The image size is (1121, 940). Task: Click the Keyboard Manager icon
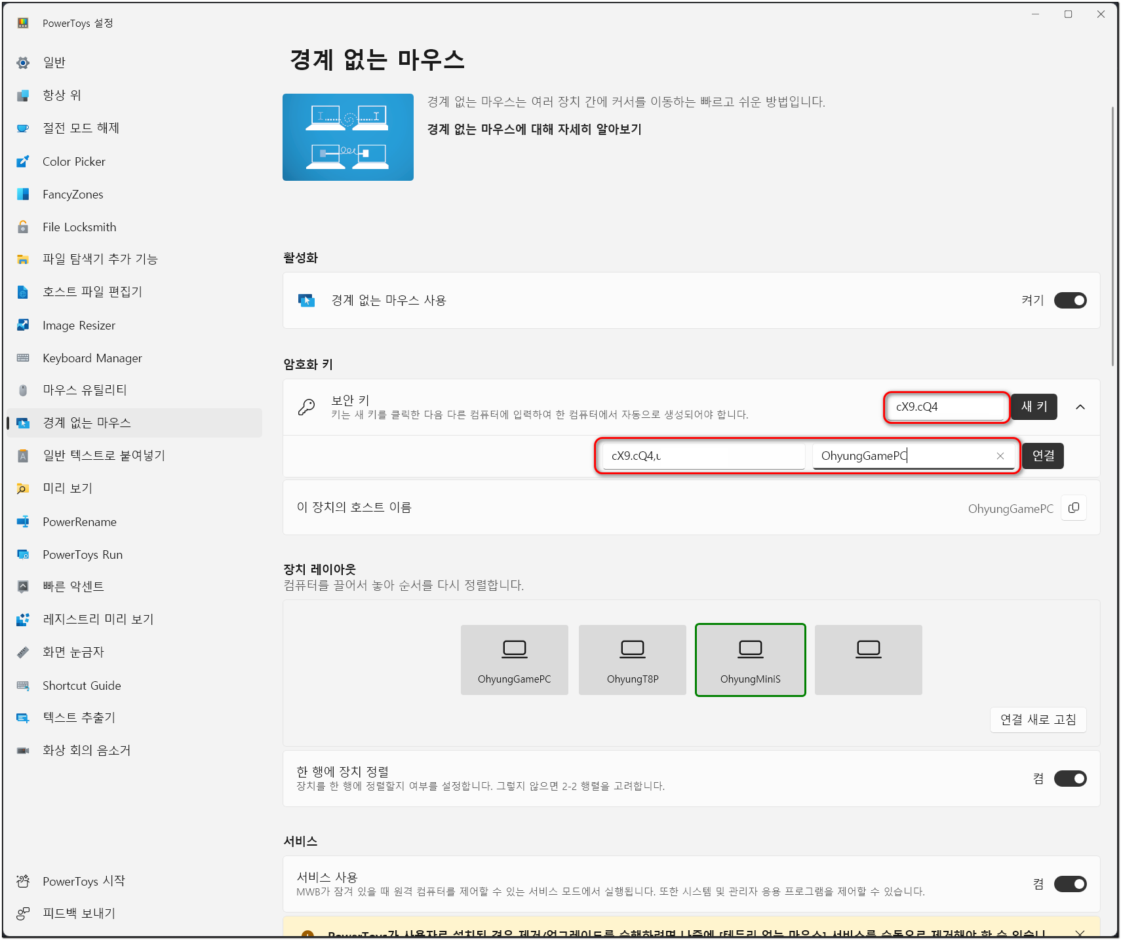point(23,358)
